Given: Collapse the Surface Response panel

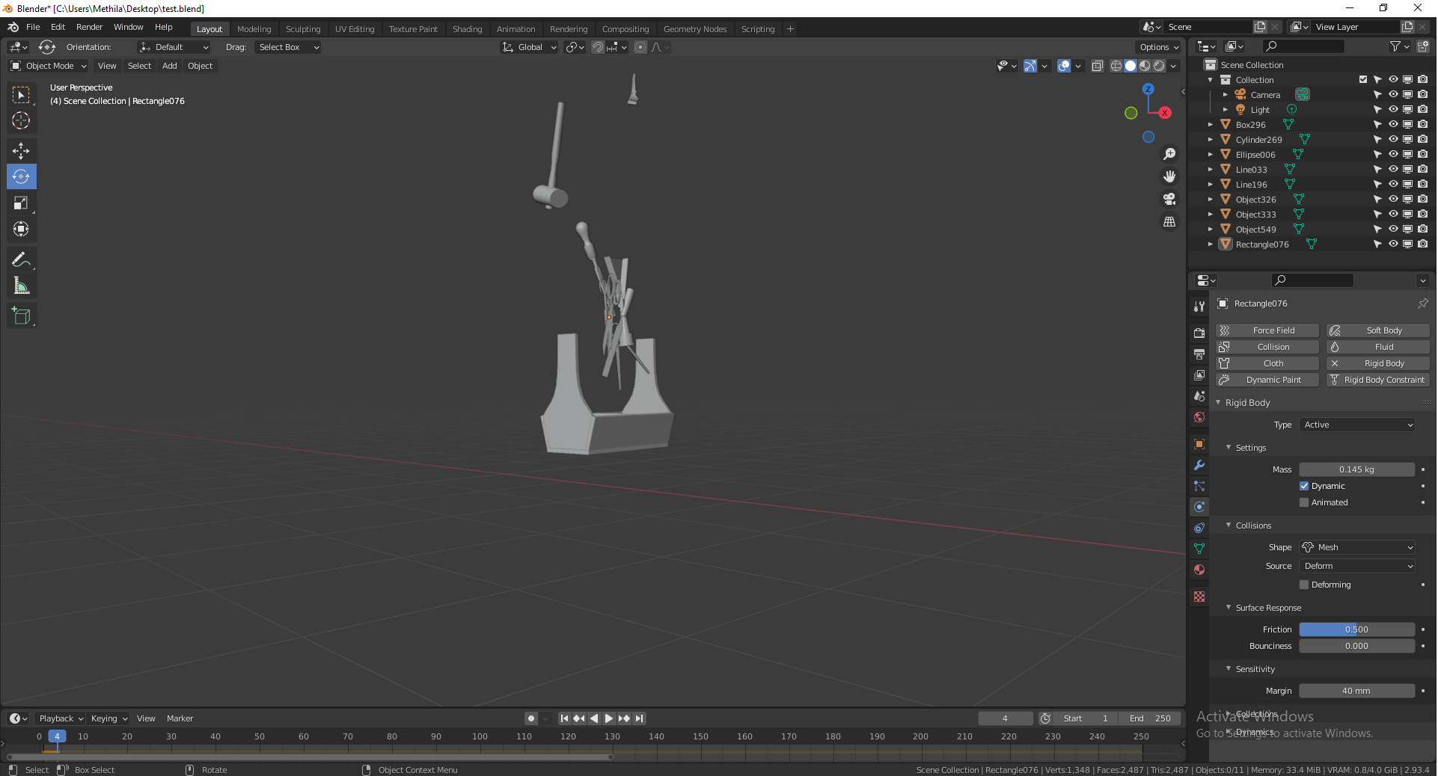Looking at the screenshot, I should click(x=1229, y=608).
